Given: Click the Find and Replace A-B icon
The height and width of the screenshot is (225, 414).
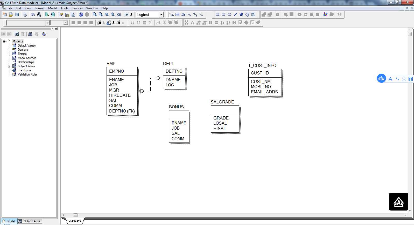Looking at the screenshot, I should click(39, 14).
